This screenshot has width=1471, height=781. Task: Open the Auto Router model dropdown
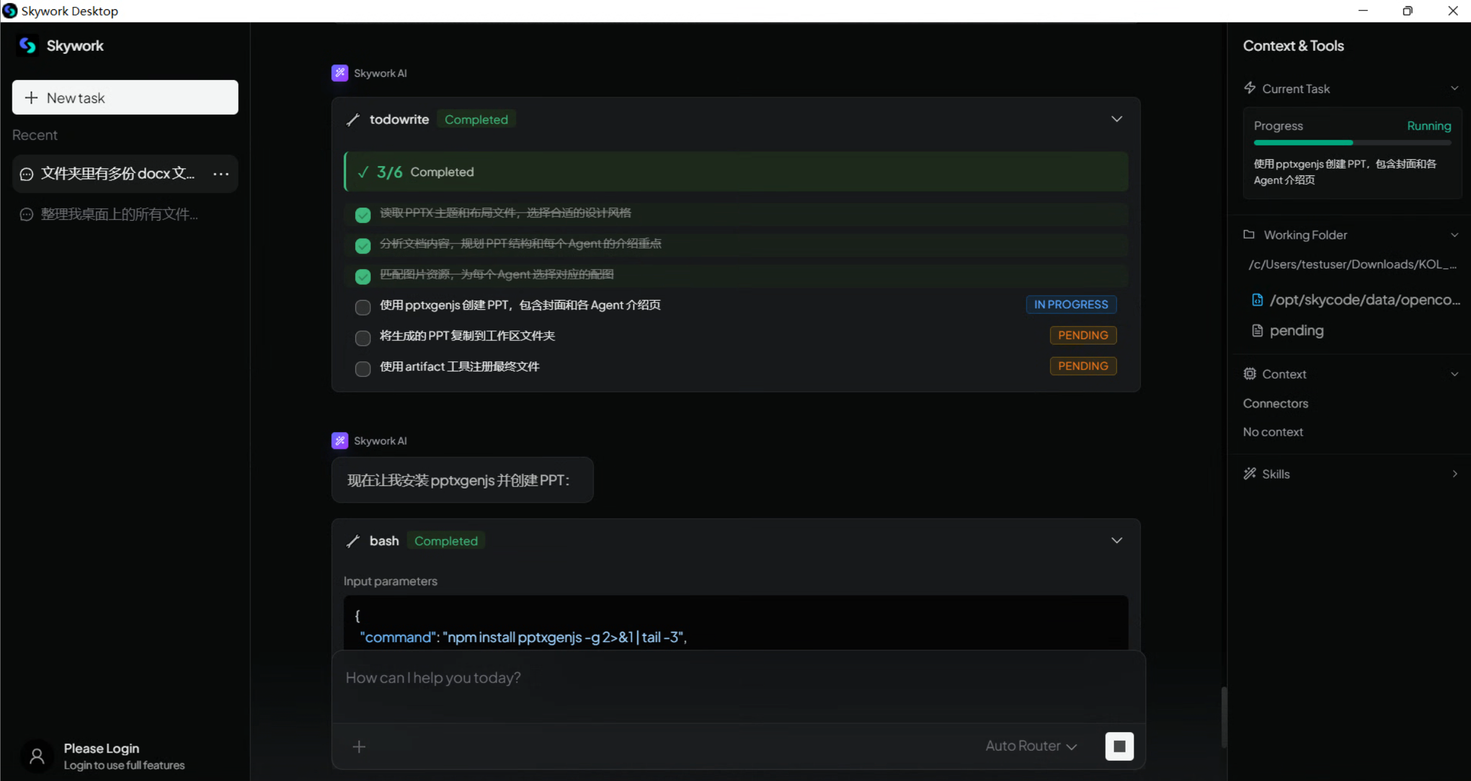(x=1031, y=746)
